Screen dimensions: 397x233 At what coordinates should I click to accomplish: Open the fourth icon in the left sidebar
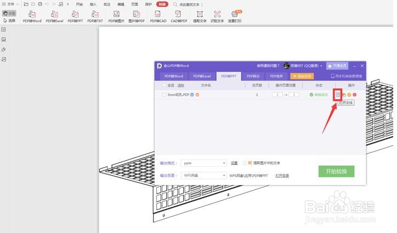pyautogui.click(x=3, y=59)
